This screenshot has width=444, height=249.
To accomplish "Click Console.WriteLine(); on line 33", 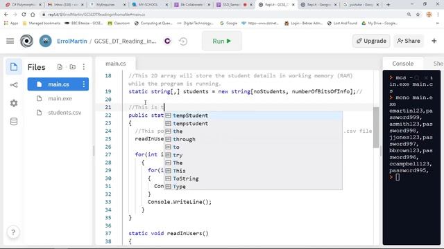I will click(x=180, y=202).
